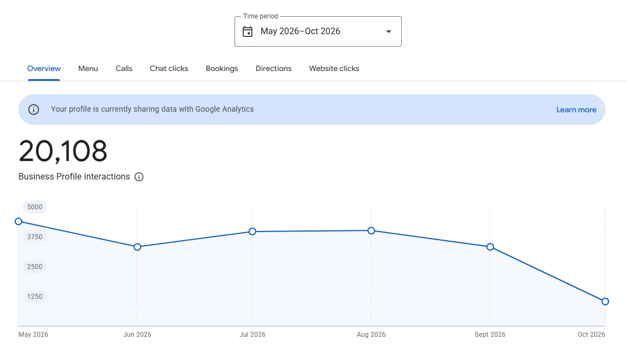The width and height of the screenshot is (627, 353).
Task: Click the info icon in Analytics banner
Action: coord(34,110)
